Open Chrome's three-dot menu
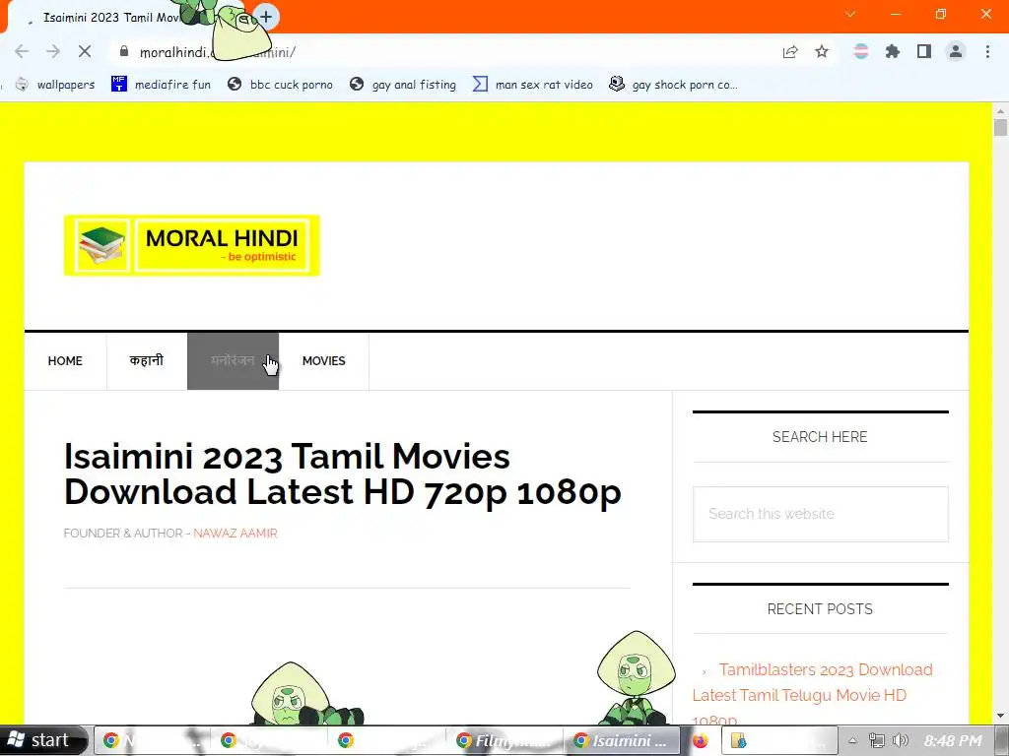 coord(987,51)
